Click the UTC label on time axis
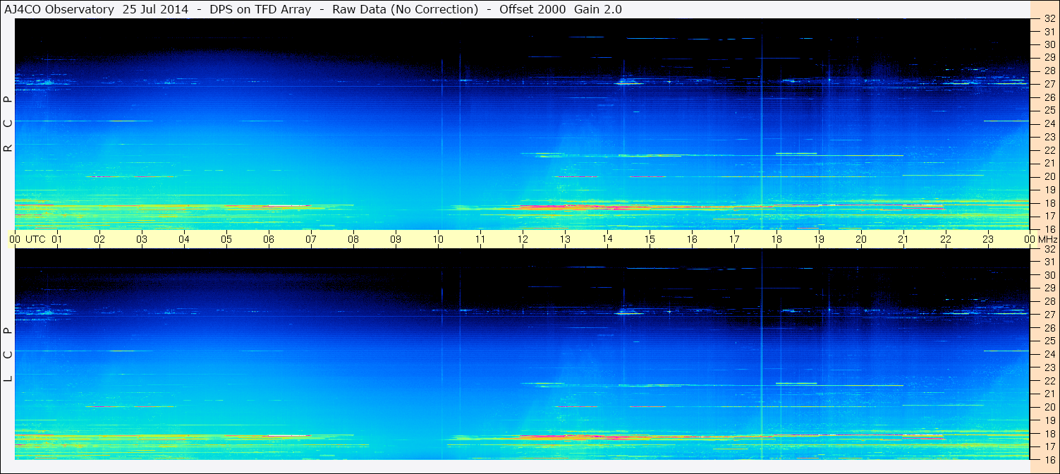Viewport: 1060px width, 474px height. (x=35, y=239)
